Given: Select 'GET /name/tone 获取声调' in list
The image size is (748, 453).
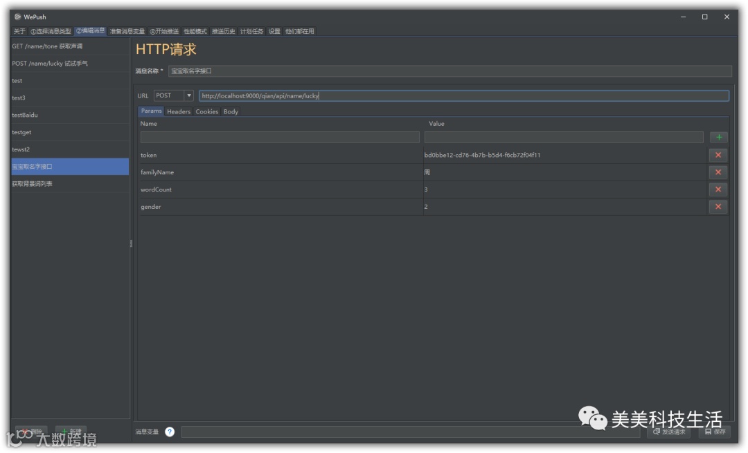Looking at the screenshot, I should [x=70, y=46].
